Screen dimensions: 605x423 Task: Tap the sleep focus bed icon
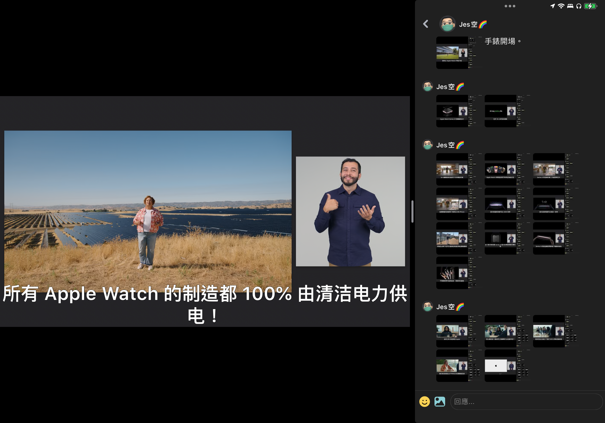pyautogui.click(x=570, y=6)
